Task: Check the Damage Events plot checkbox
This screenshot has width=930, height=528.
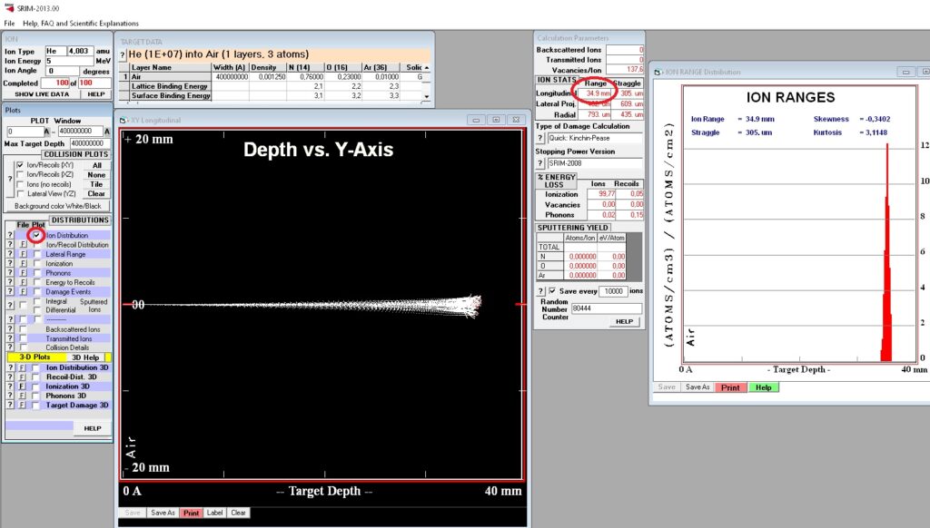Action: tap(36, 292)
